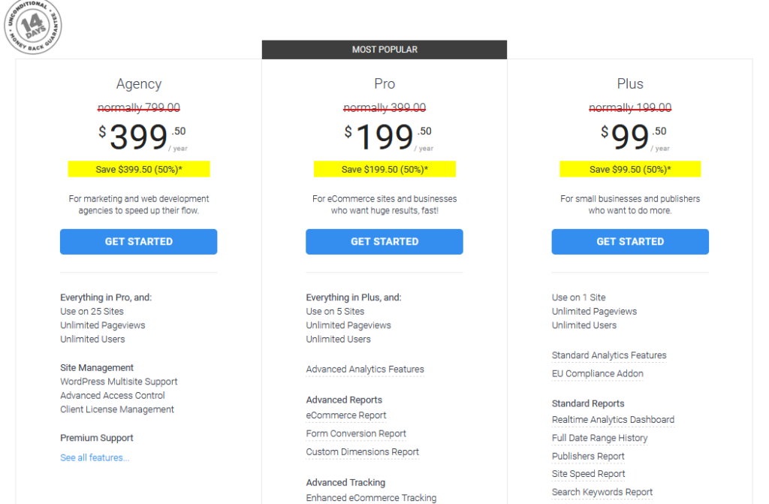
Task: Click the Agency save $399.50 yellow banner
Action: tap(139, 169)
